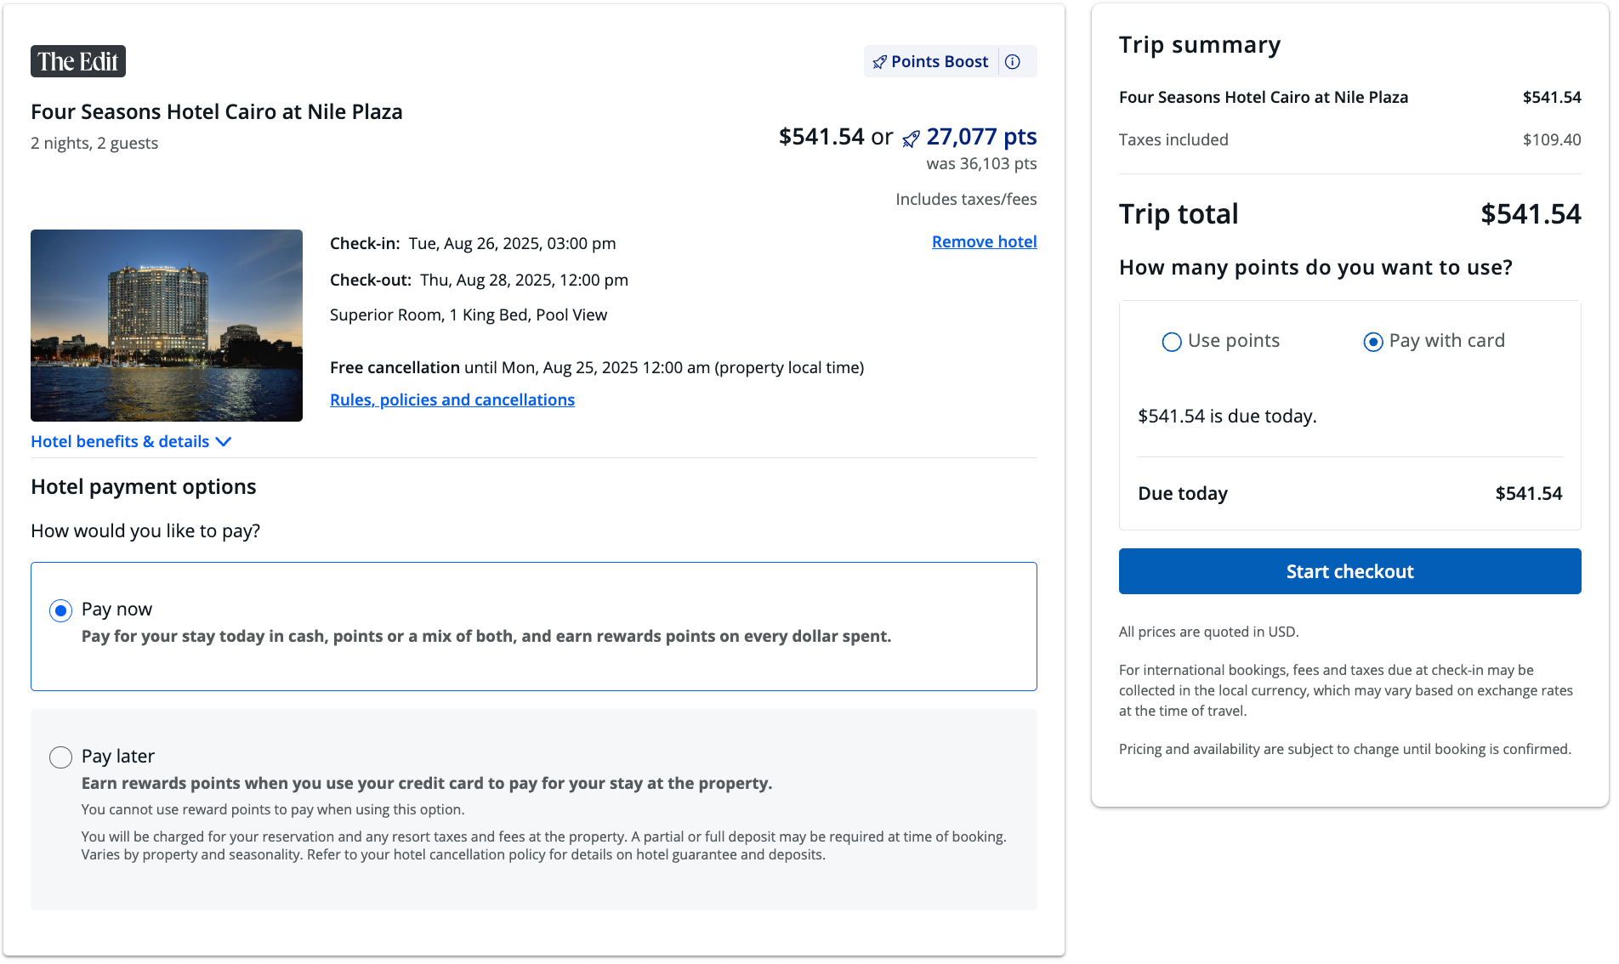
Task: Click the Check-in date line
Action: tap(473, 243)
